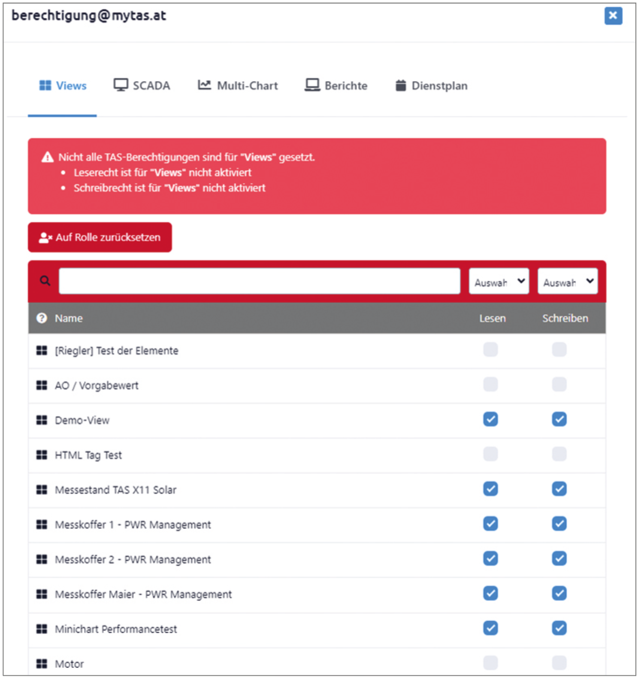Select the row name Messkoffer Maier - PWR Management
This screenshot has width=641, height=680.
143,594
